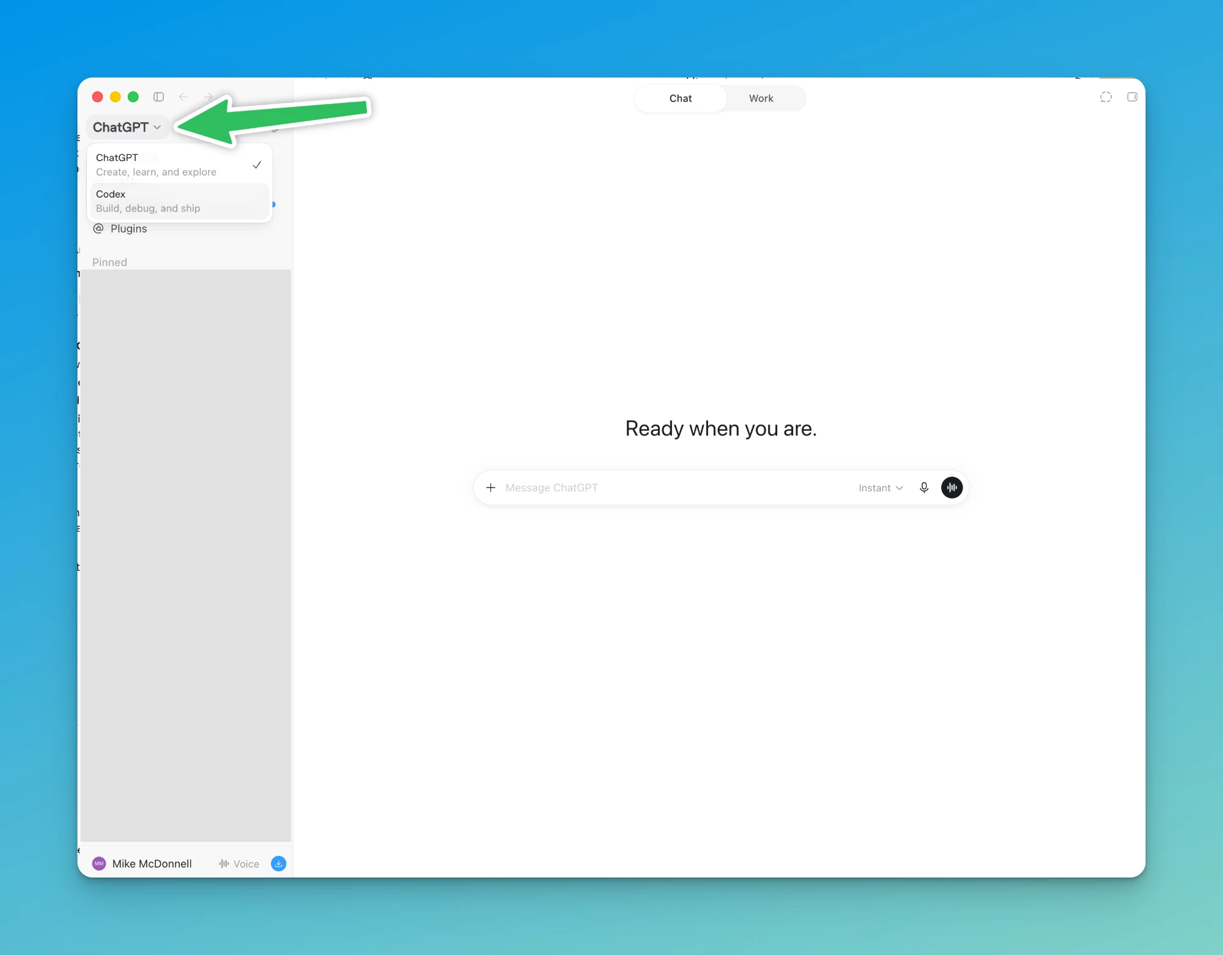Close the window with red button
The image size is (1223, 955).
pos(97,97)
